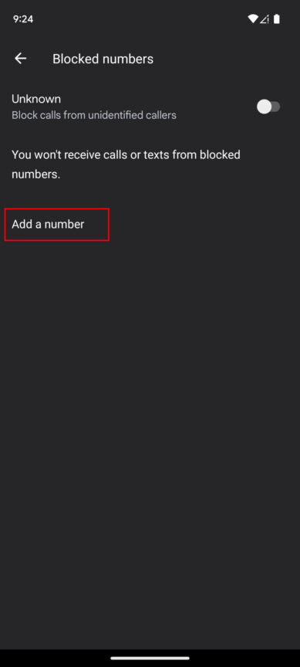Tap the battery status icon
This screenshot has height=667, width=300.
[277, 19]
